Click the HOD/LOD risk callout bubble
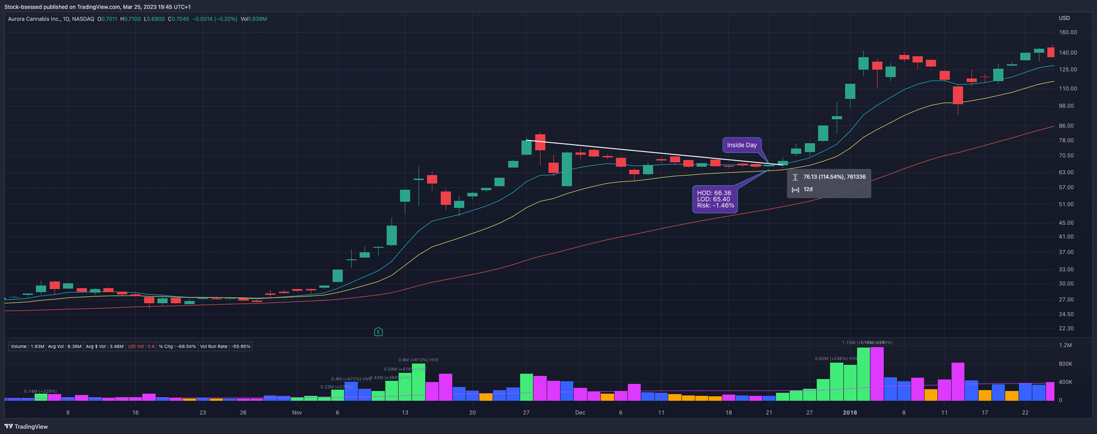 click(x=715, y=199)
